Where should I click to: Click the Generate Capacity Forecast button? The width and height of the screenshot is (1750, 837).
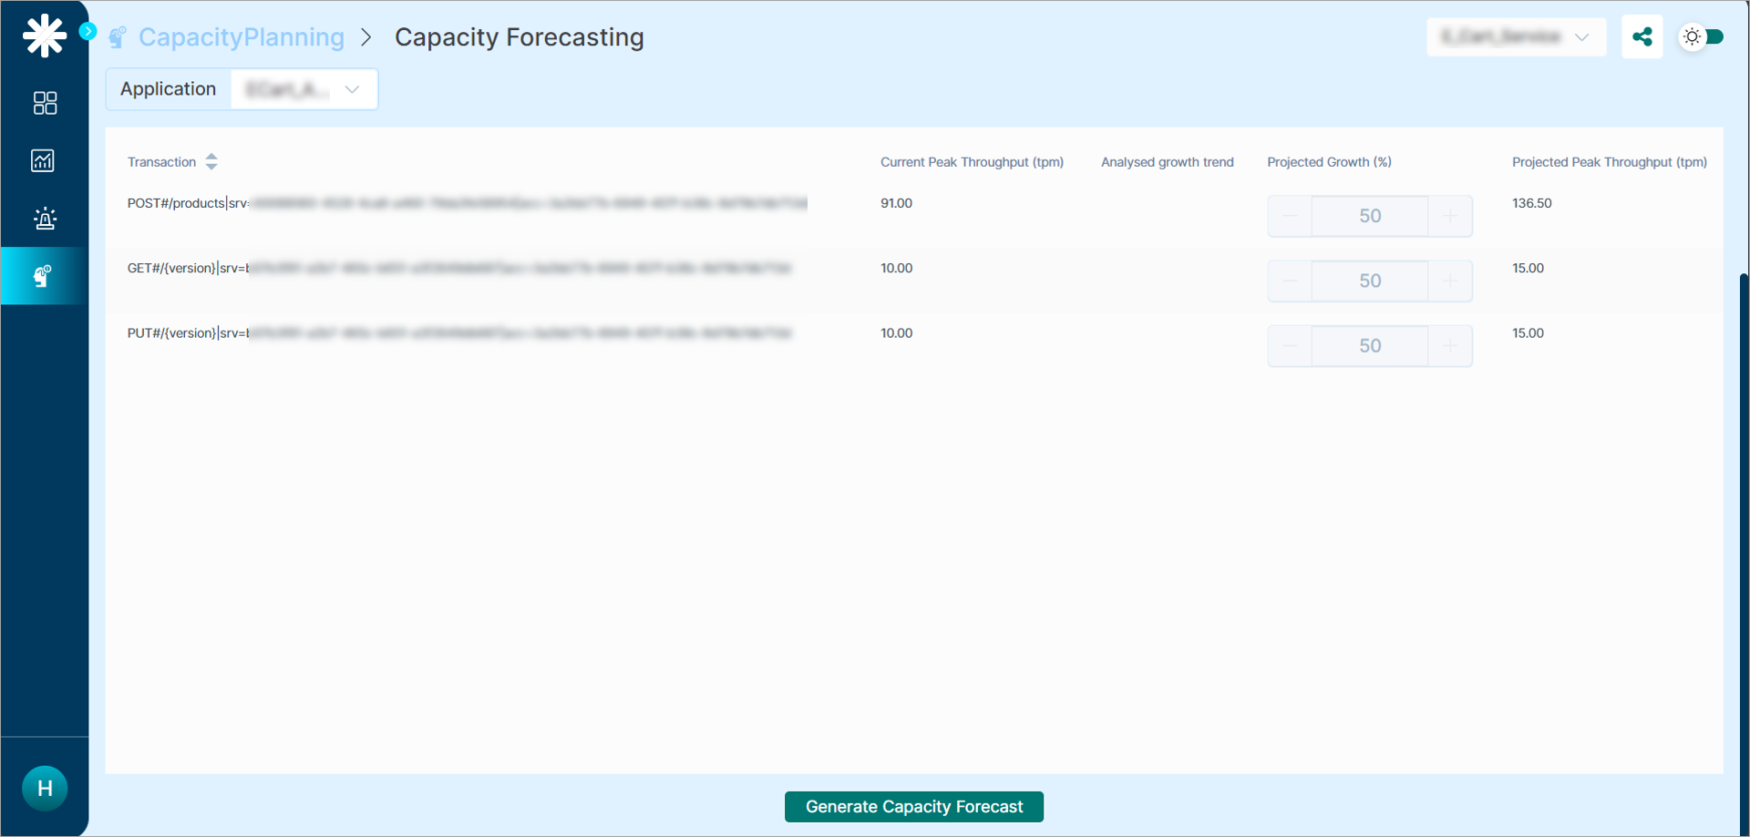[913, 807]
